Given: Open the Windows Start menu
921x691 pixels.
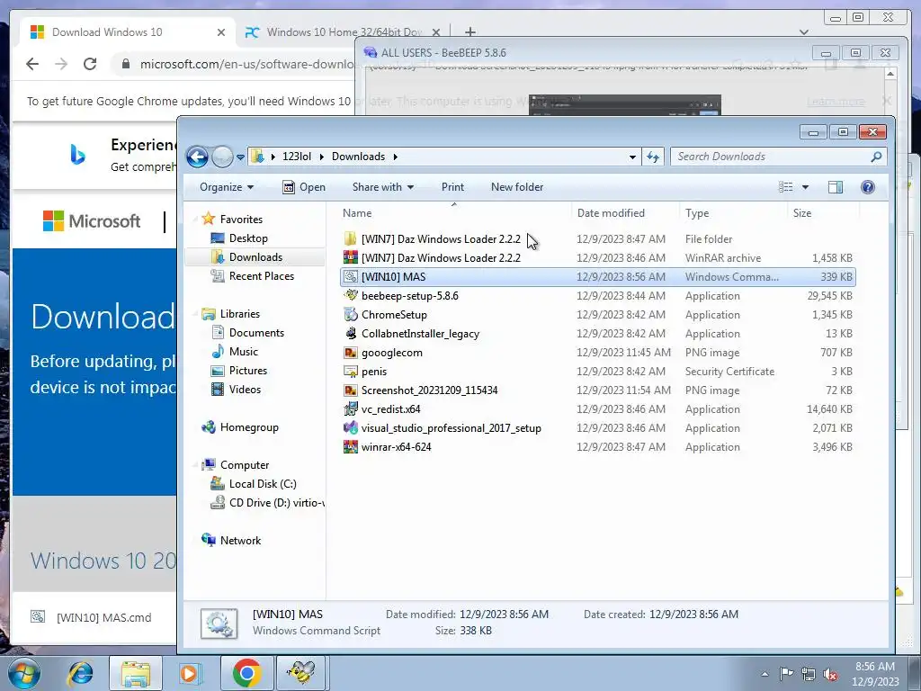Looking at the screenshot, I should point(24,673).
